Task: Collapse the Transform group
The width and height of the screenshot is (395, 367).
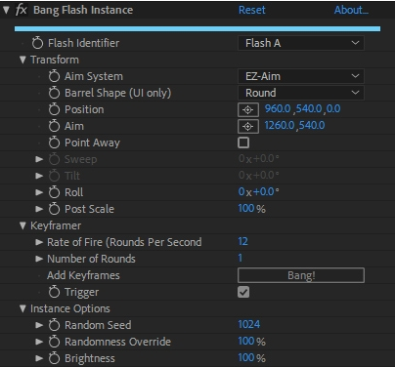Action: pos(22,60)
